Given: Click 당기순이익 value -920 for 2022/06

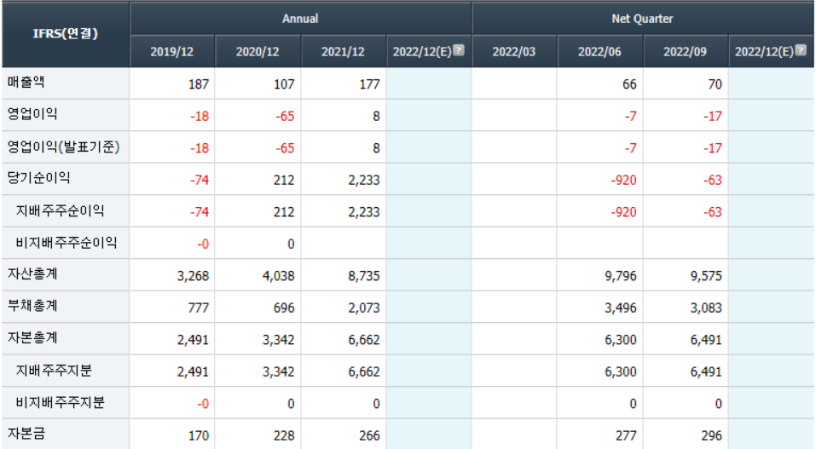Looking at the screenshot, I should coord(623,180).
